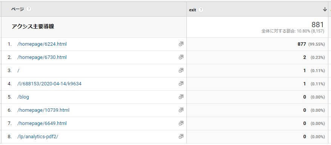Show help tooltip for ページ column
Viewport: 331px width, 145px height.
pos(29,9)
